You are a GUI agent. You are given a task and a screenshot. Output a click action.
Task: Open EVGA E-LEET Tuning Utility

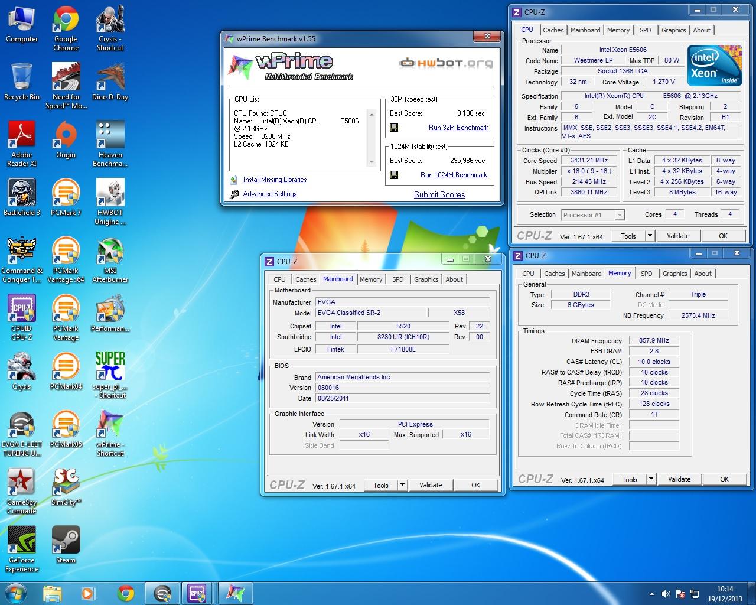[22, 434]
